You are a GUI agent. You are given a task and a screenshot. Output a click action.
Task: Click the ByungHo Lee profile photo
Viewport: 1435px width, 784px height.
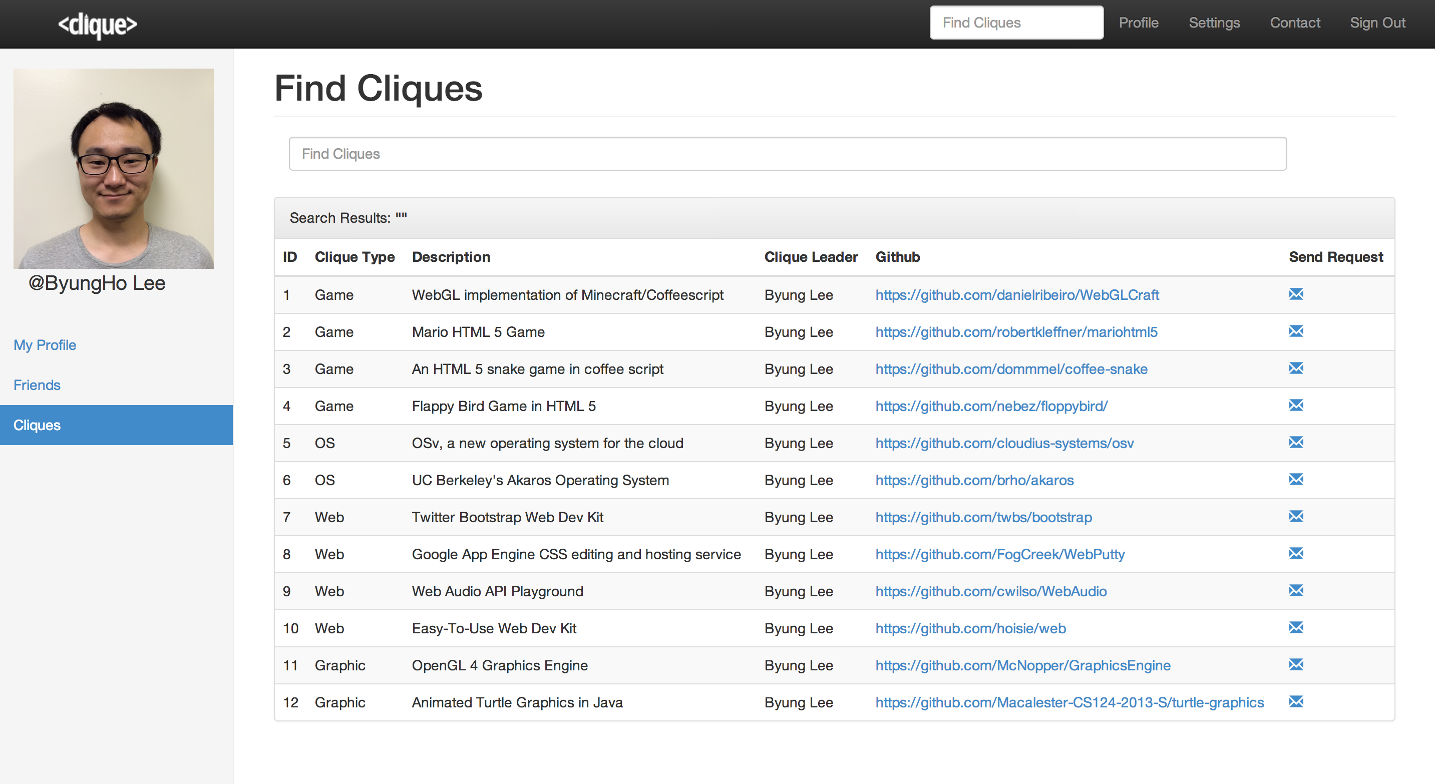pos(113,168)
